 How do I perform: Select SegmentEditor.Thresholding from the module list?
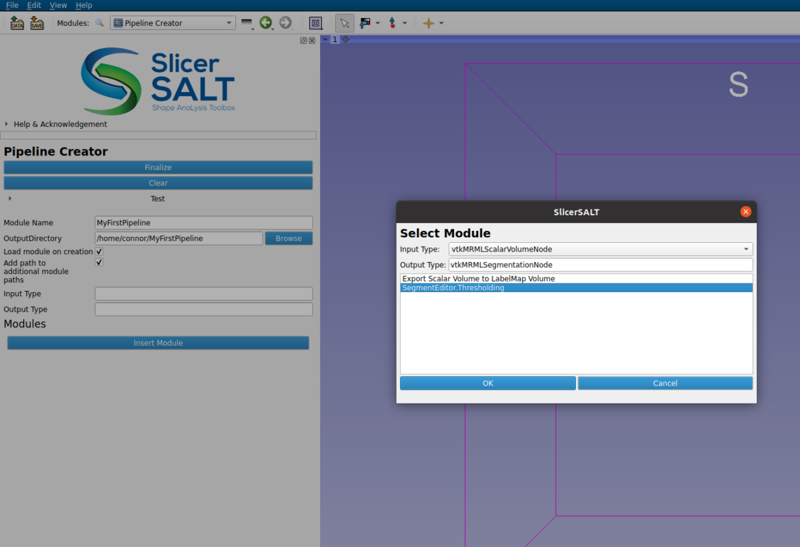click(x=576, y=288)
